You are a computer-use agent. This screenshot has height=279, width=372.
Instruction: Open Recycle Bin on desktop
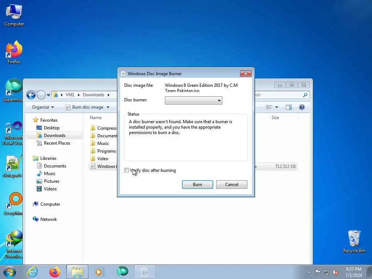click(x=354, y=242)
